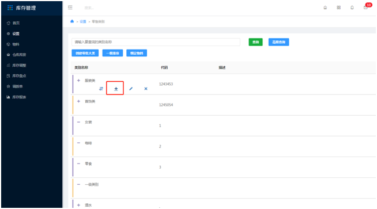Click the home icon in top-right header
Image resolution: width=377 pixels, height=209 pixels.
(x=325, y=7)
